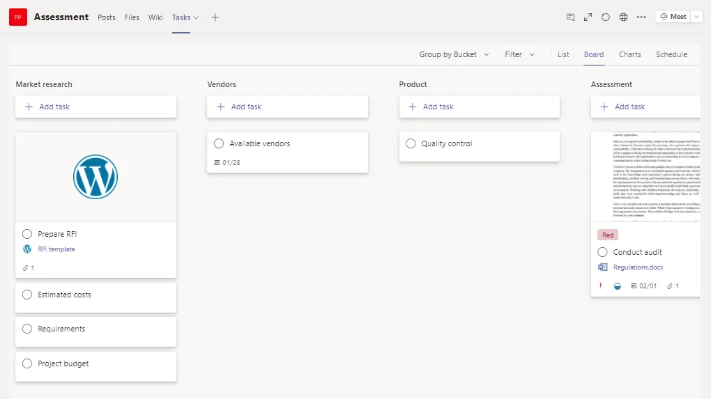Open the Quality control task card
This screenshot has height=399, width=711.
pos(480,147)
